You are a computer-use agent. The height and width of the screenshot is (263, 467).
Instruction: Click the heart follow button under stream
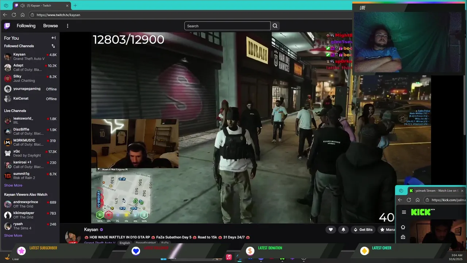[x=331, y=229]
